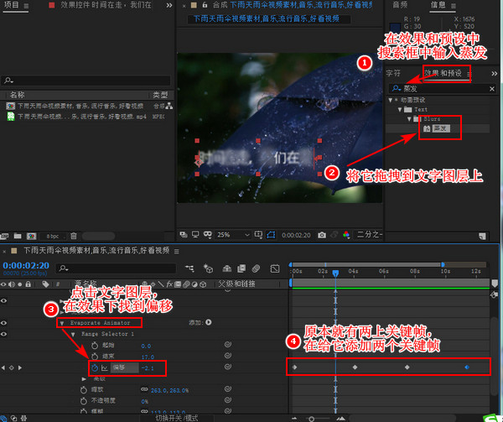The height and width of the screenshot is (422, 503).
Task: Delete selected project item with trash
Action: 74,237
